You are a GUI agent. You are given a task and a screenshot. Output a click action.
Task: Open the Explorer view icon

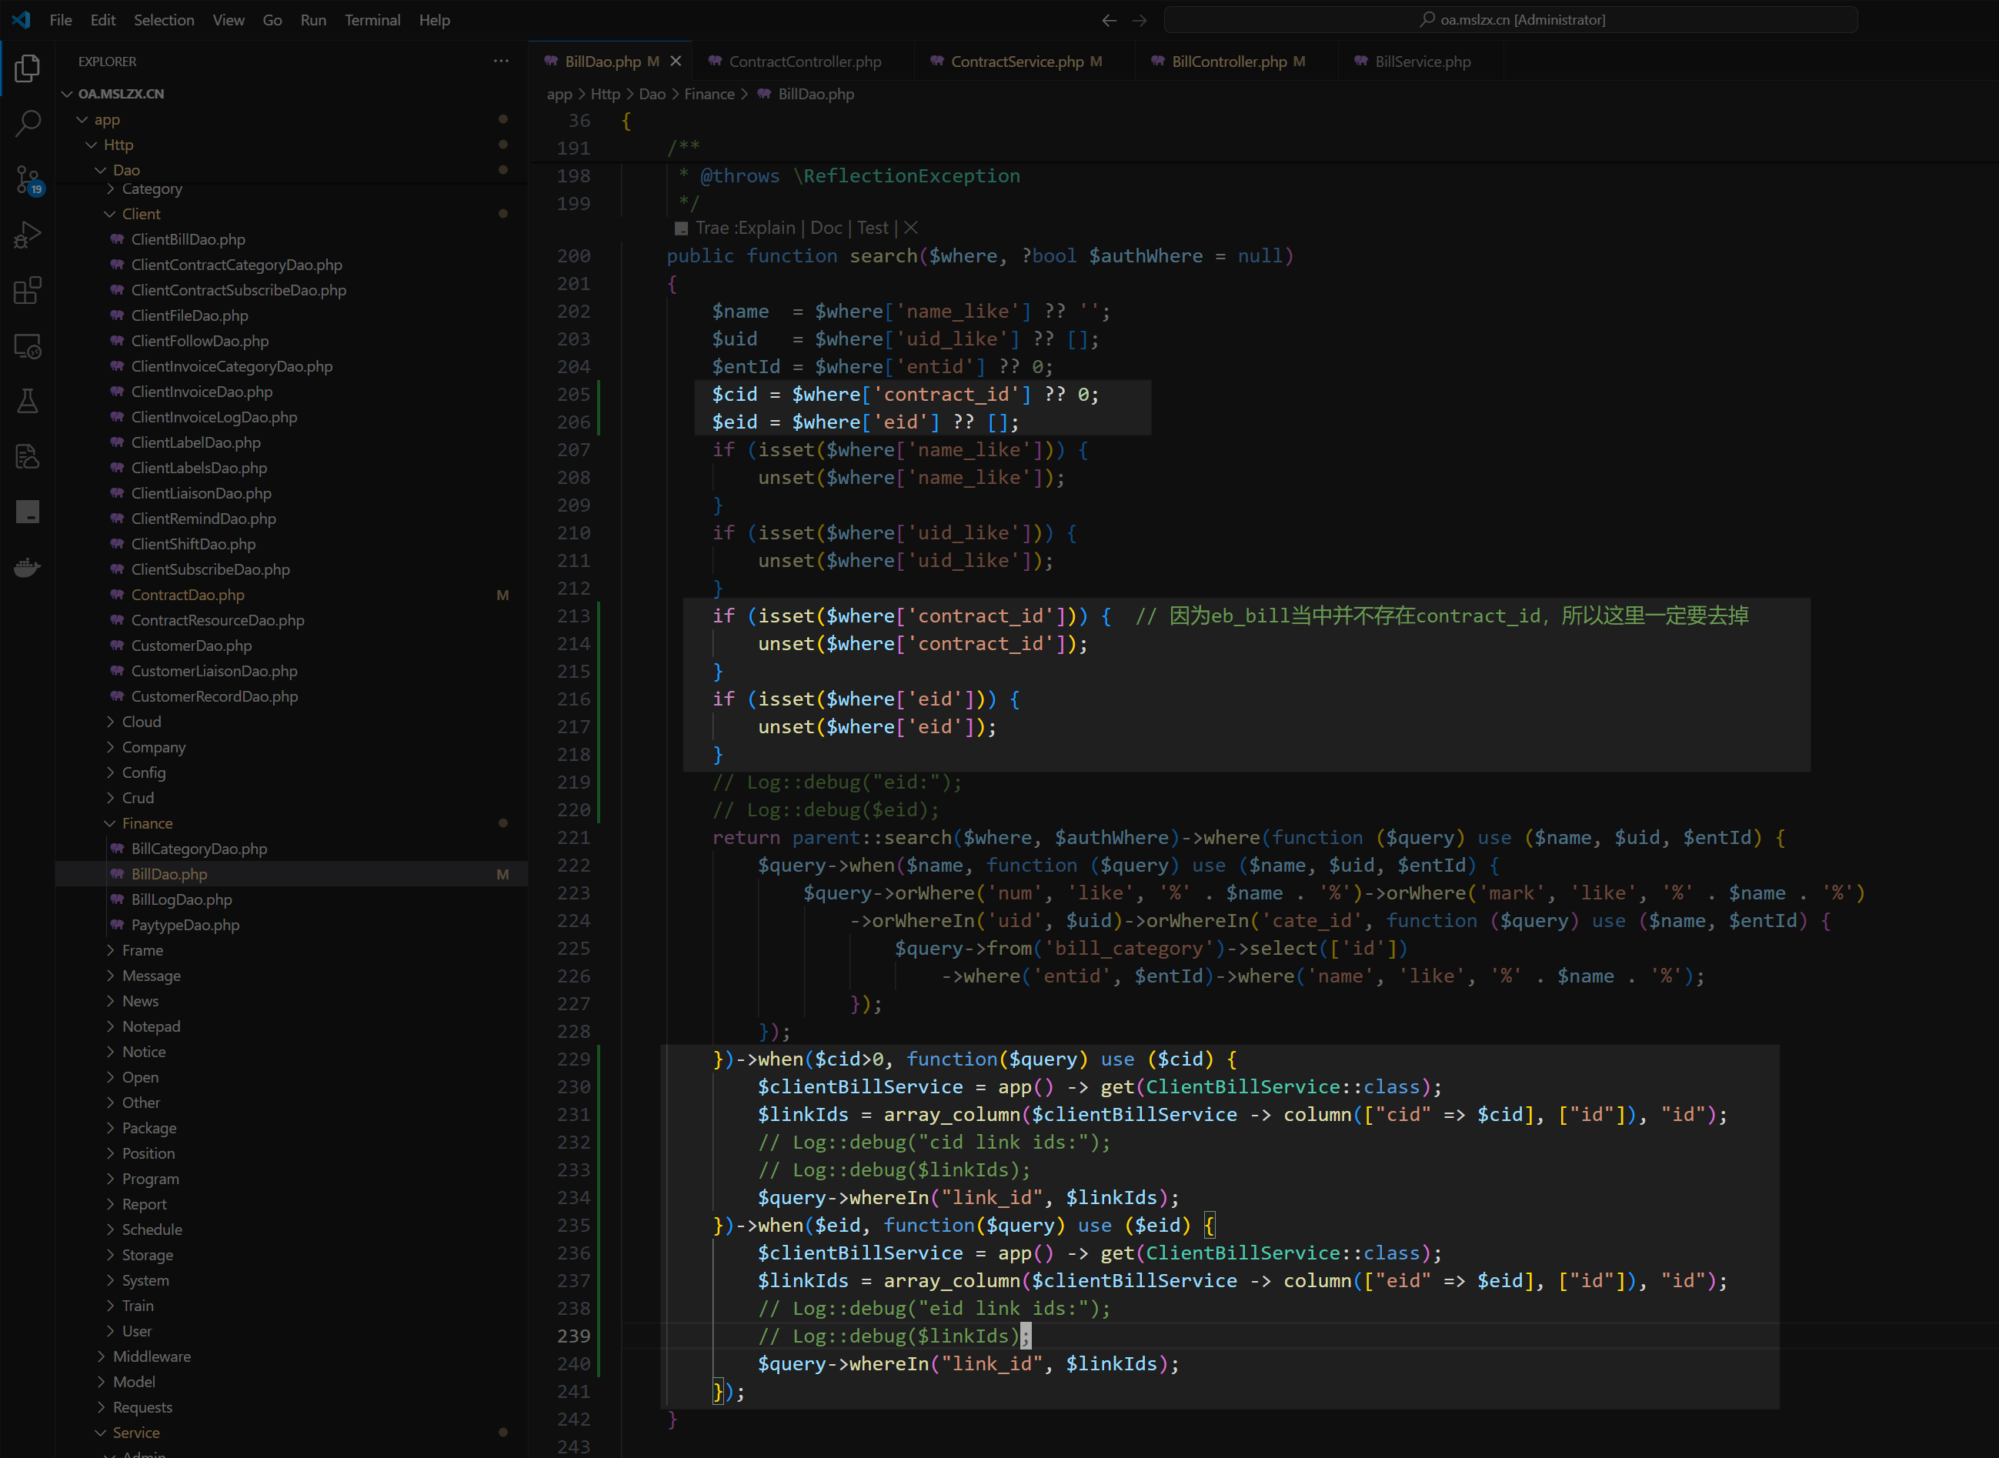(28, 68)
